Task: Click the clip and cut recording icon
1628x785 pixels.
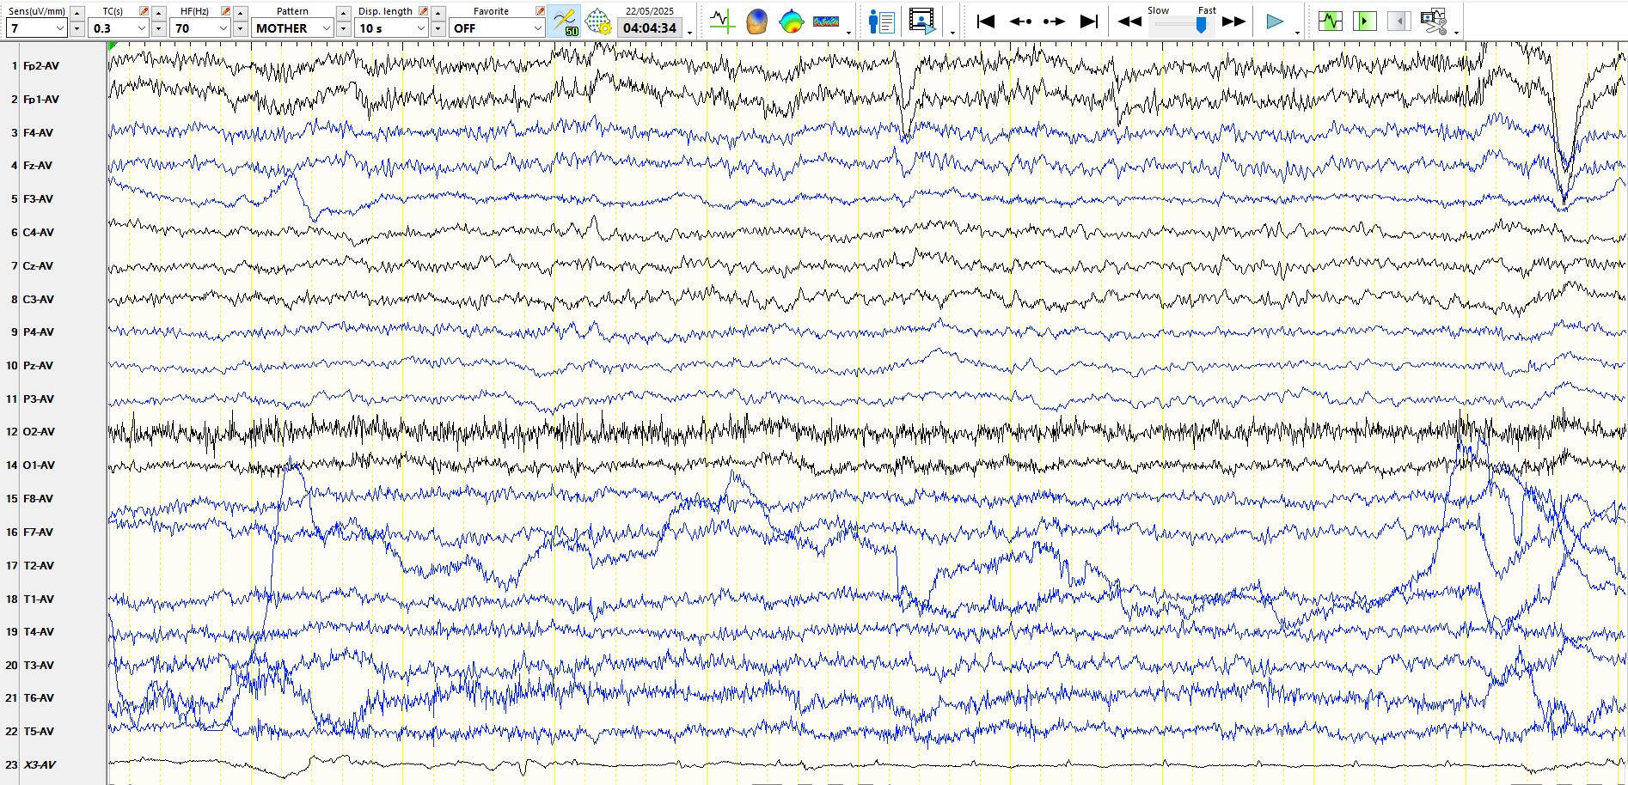Action: pyautogui.click(x=1433, y=21)
